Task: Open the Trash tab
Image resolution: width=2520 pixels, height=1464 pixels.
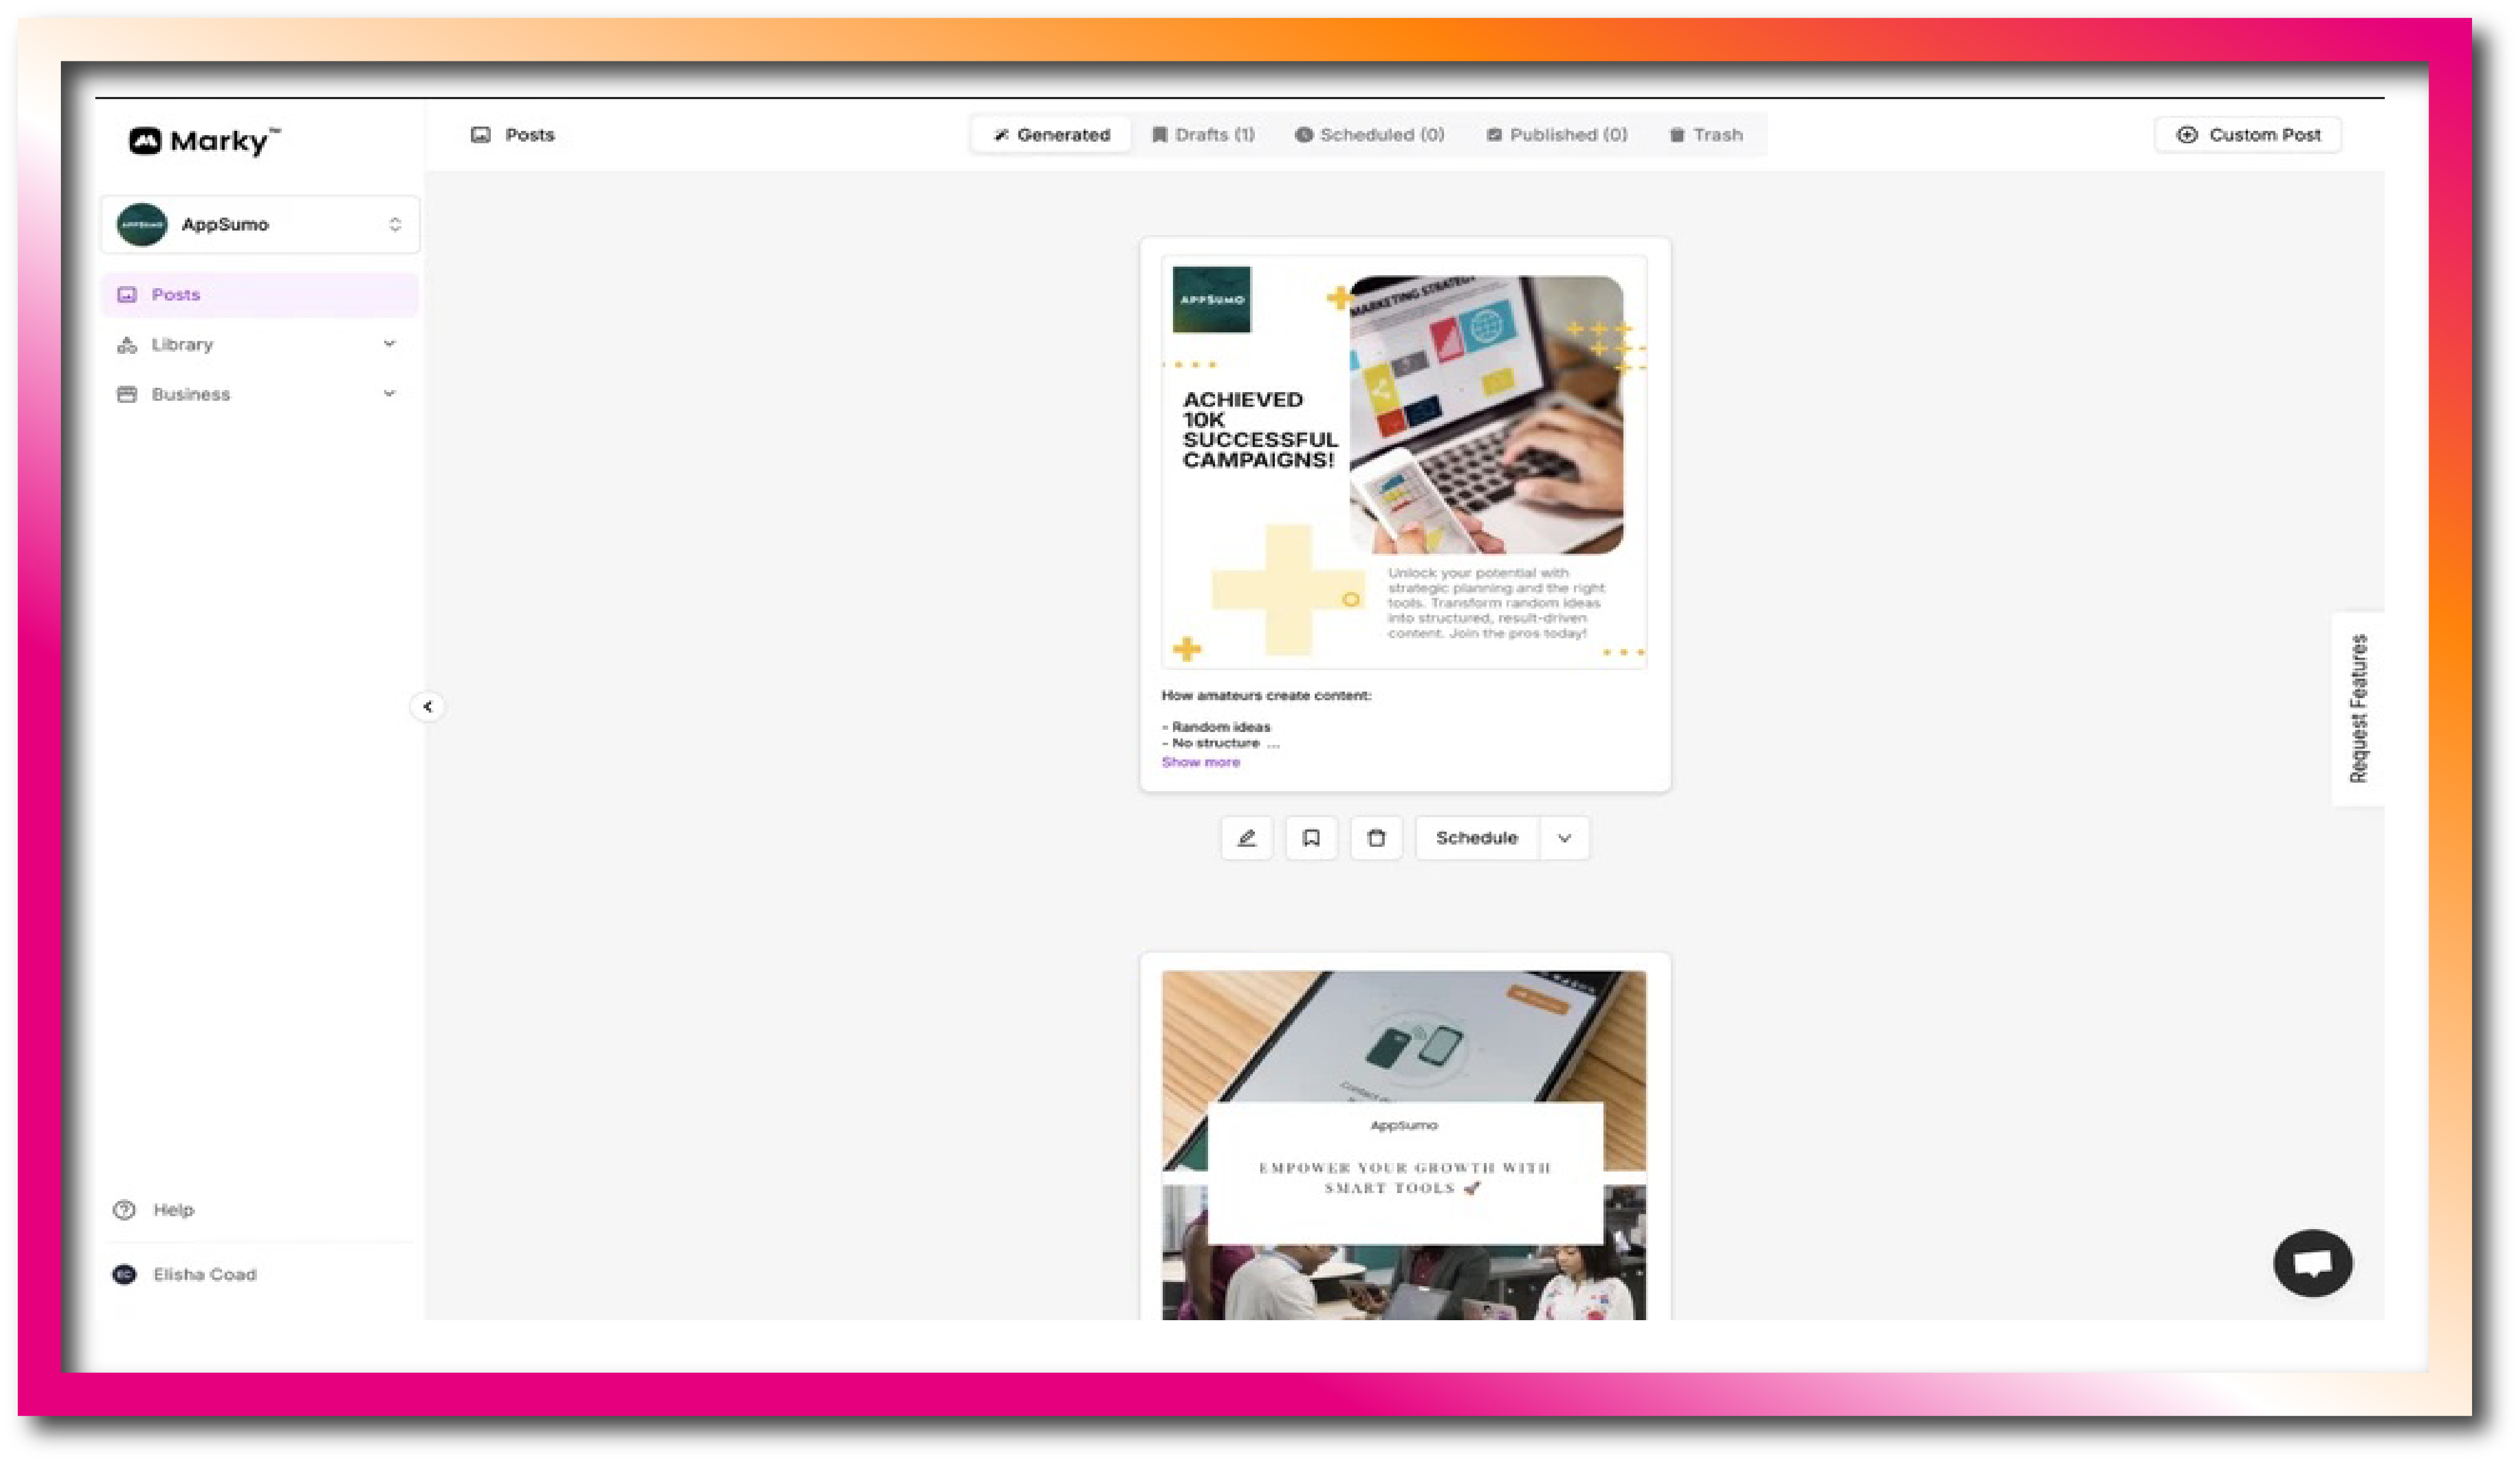Action: [1706, 134]
